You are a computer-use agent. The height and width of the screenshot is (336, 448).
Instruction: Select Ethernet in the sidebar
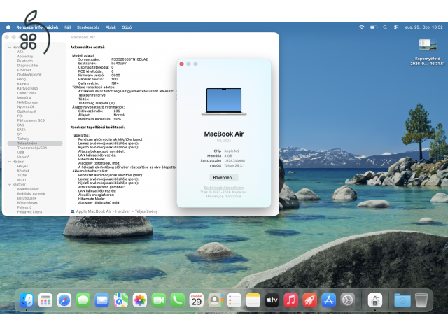click(24, 70)
